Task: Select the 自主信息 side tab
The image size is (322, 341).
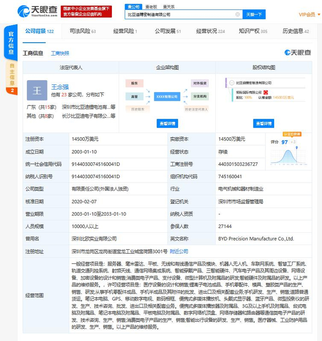Action: pos(12,78)
